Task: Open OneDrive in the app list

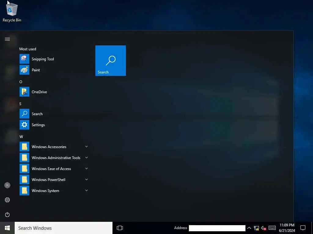Action: [54, 92]
